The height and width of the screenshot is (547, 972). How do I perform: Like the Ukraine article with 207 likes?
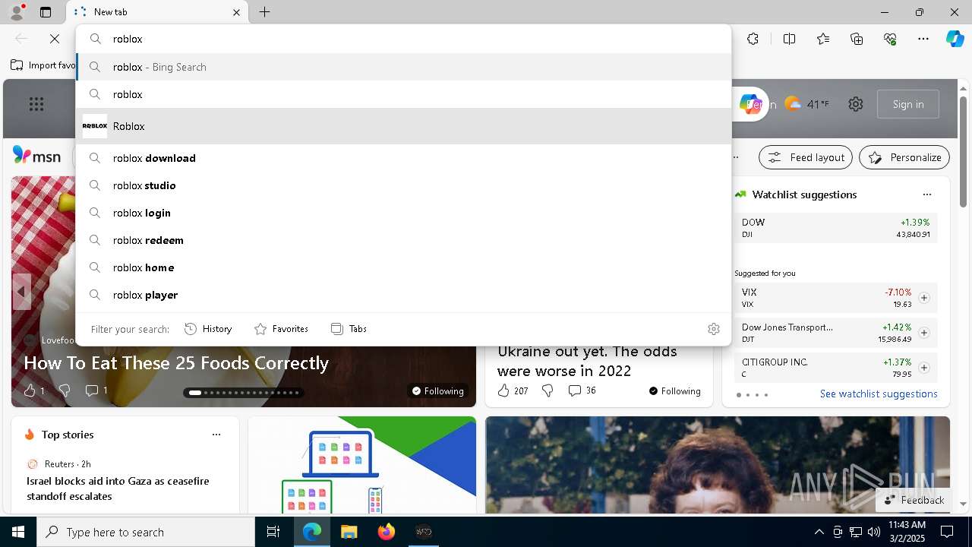tap(513, 390)
